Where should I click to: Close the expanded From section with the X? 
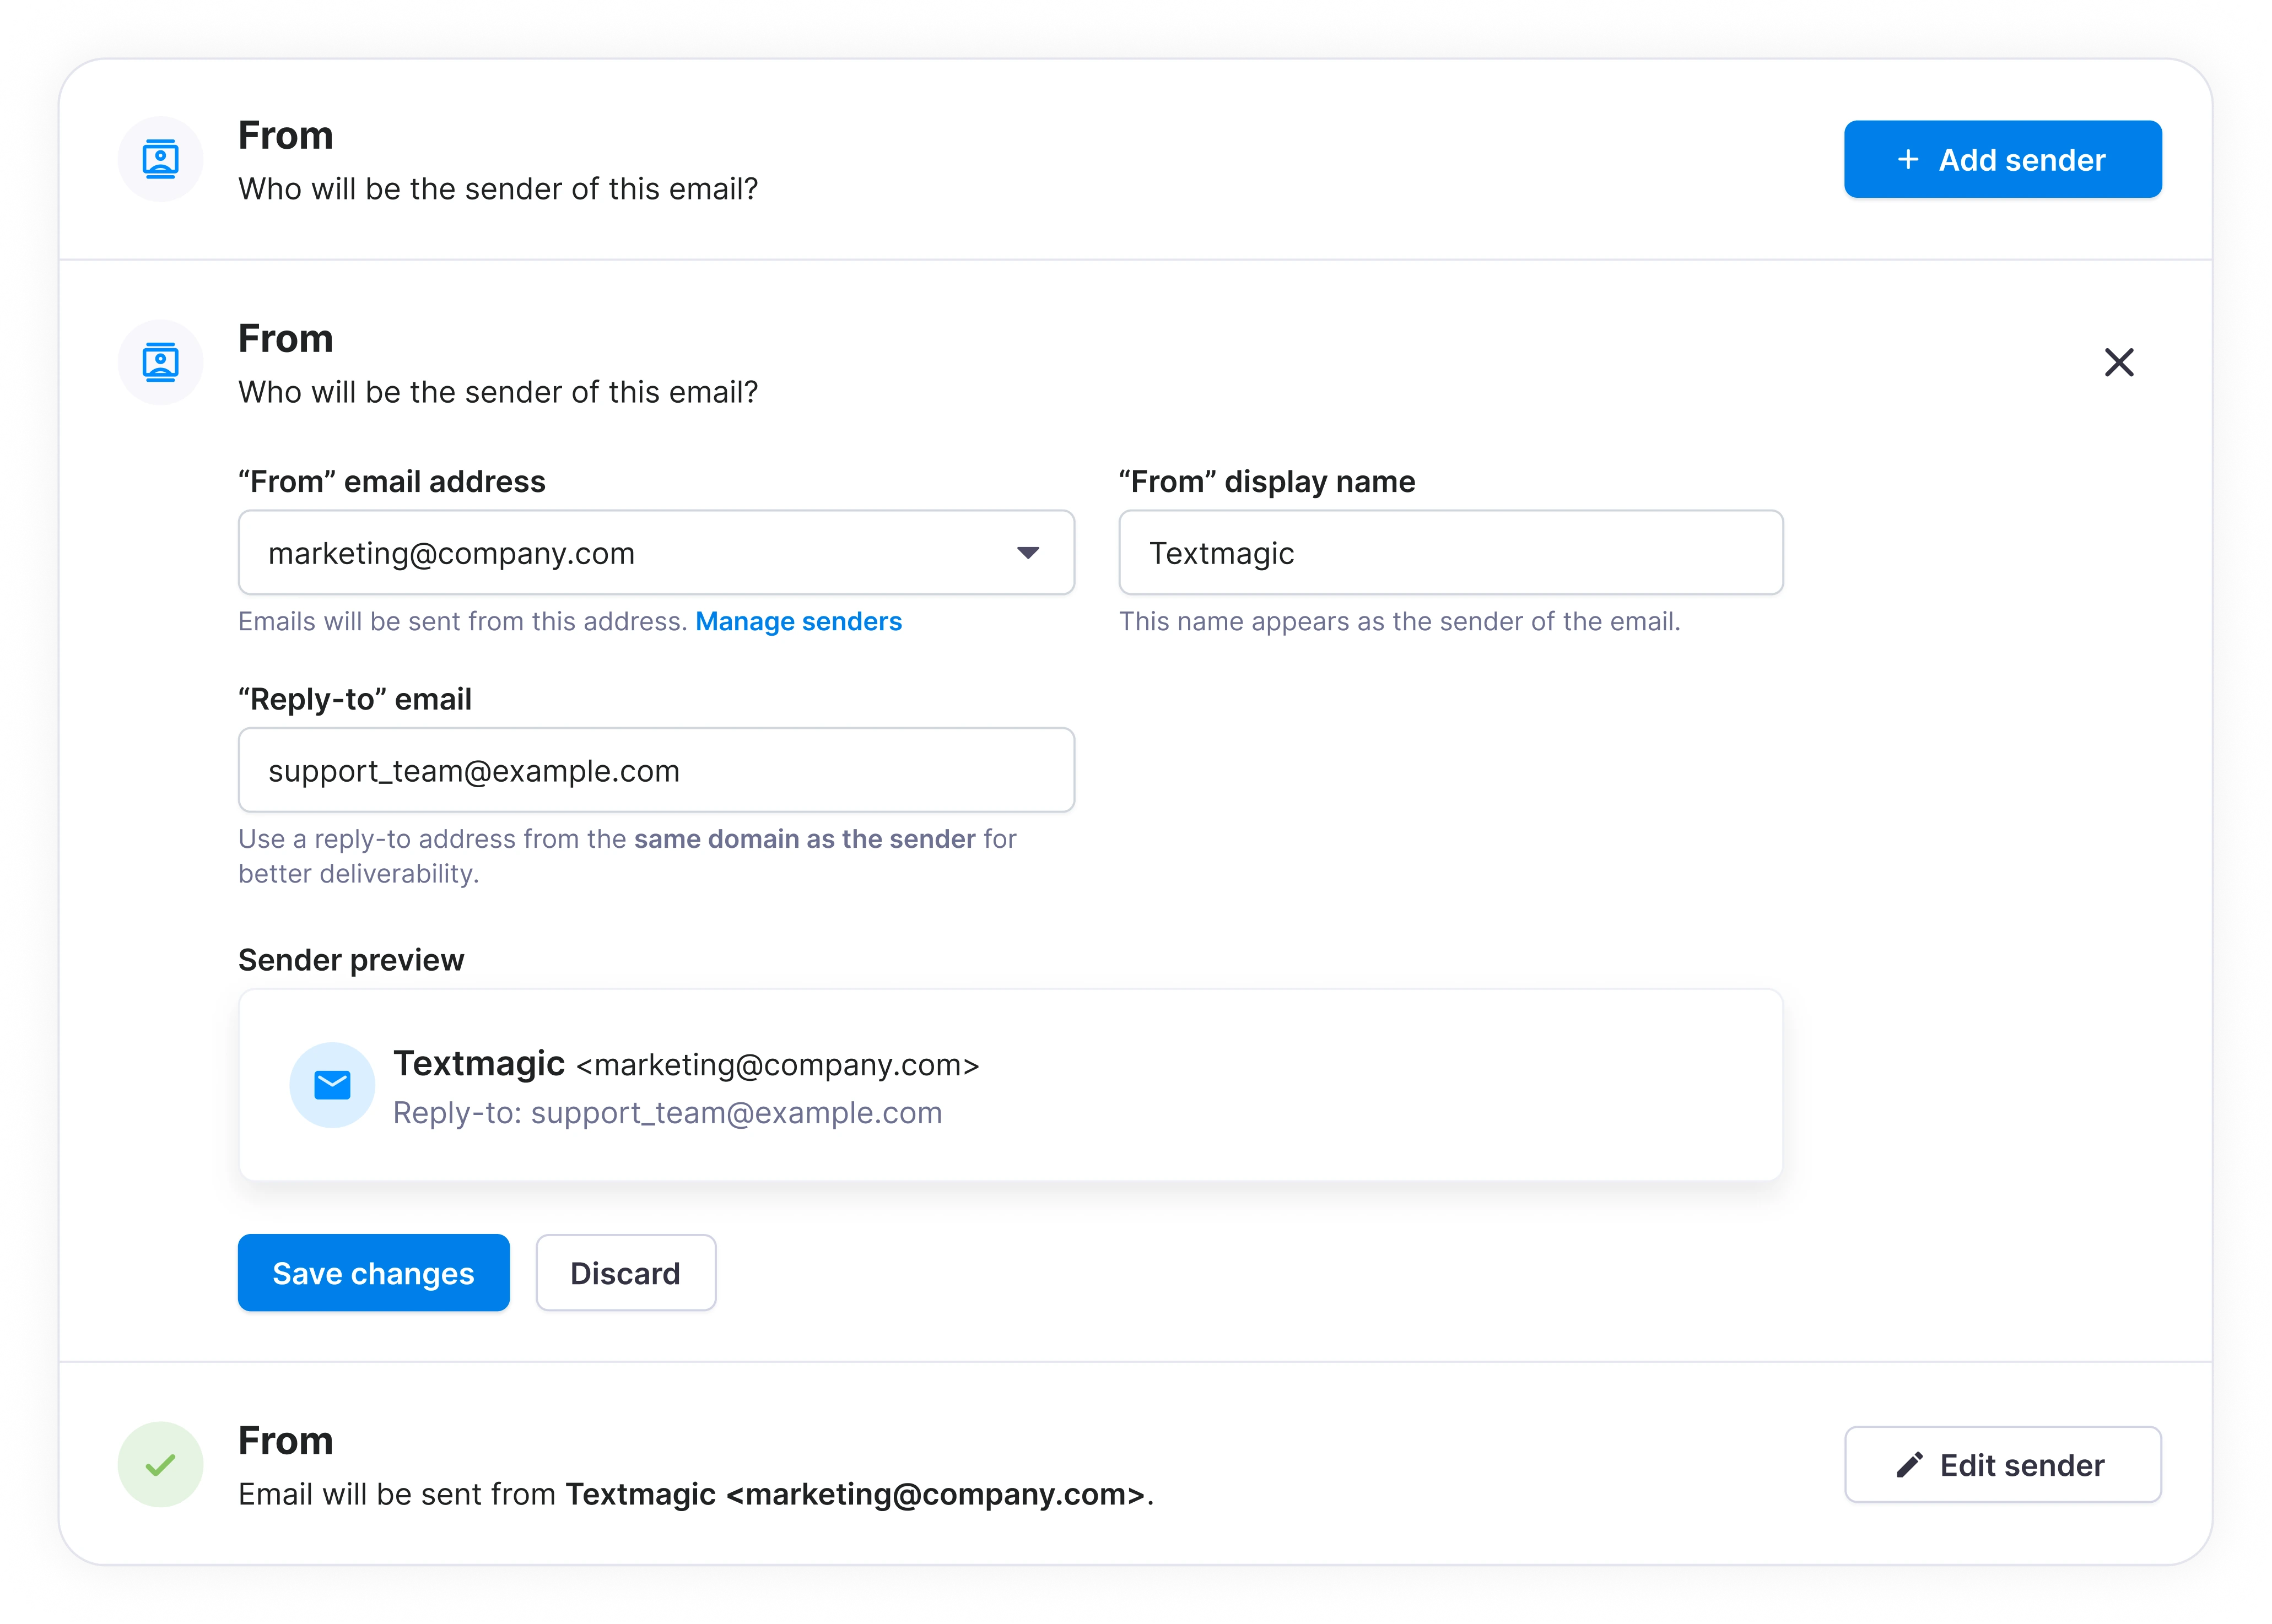[x=2118, y=362]
